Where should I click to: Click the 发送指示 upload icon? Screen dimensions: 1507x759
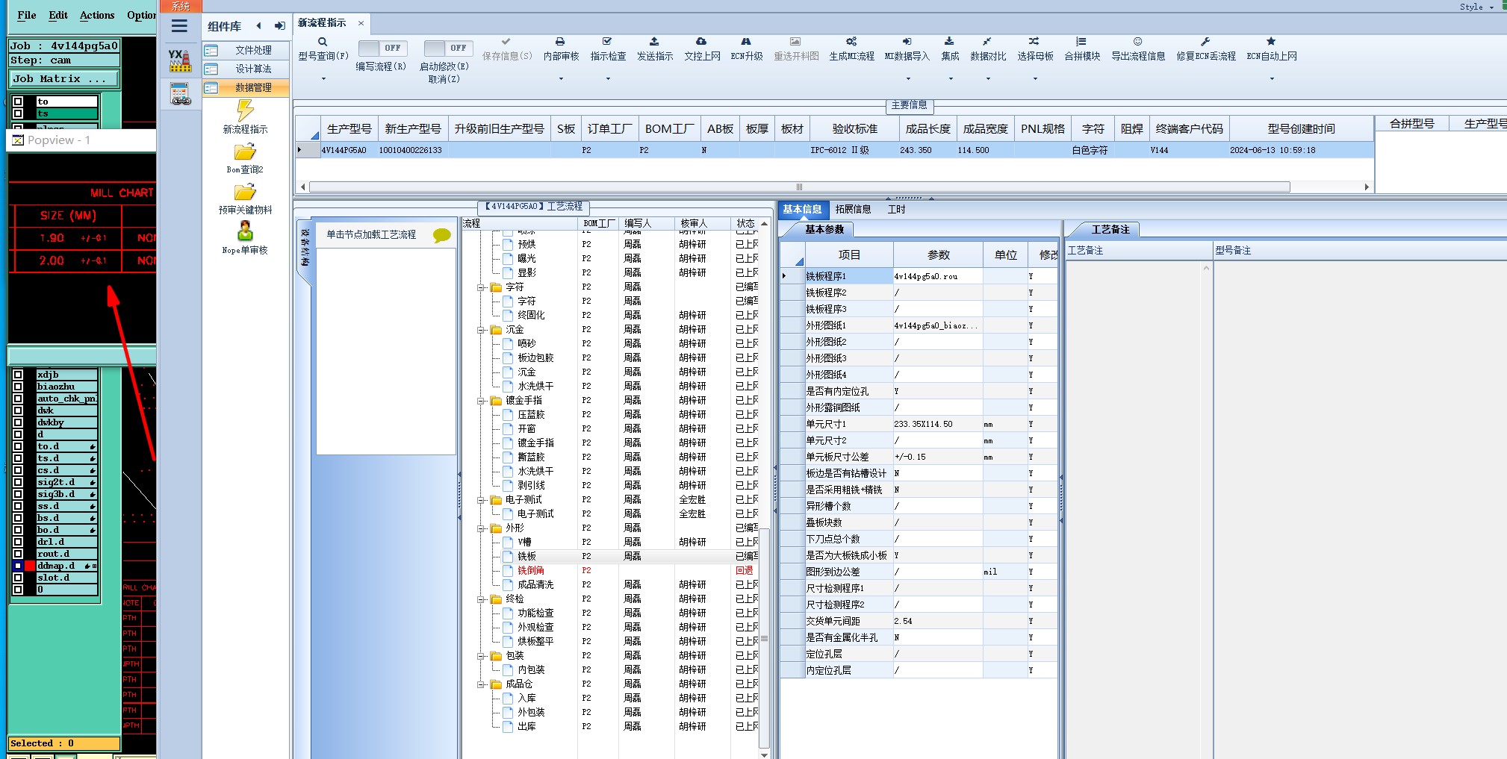coord(654,42)
